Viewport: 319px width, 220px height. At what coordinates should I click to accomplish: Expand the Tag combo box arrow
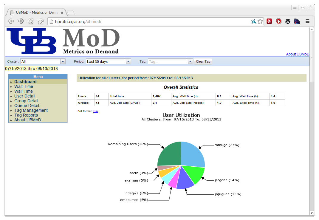tap(190, 61)
